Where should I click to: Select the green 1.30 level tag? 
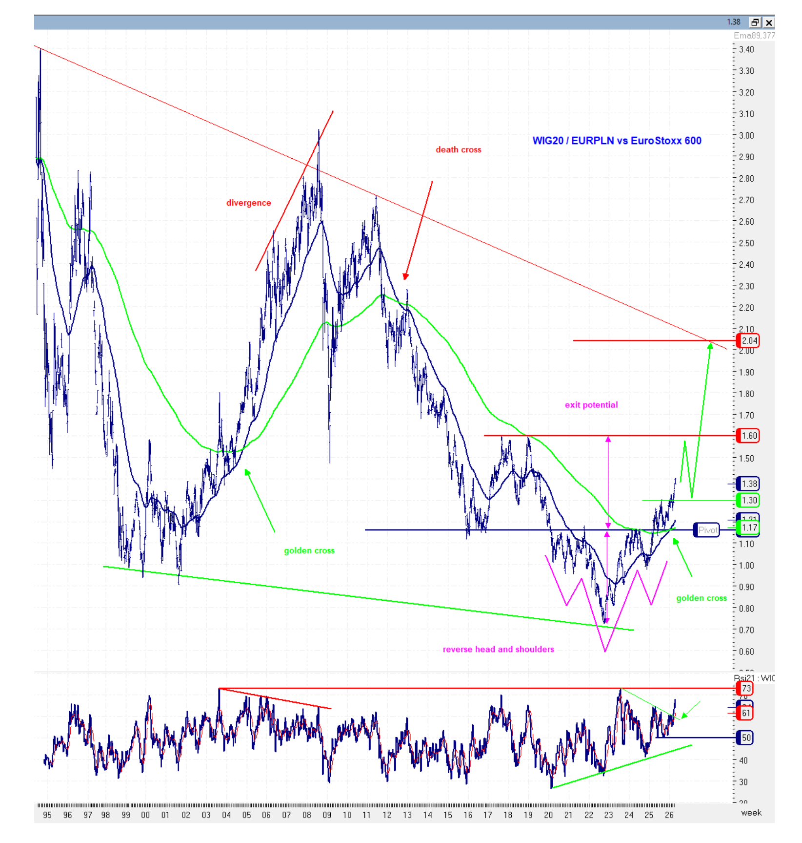click(x=748, y=500)
